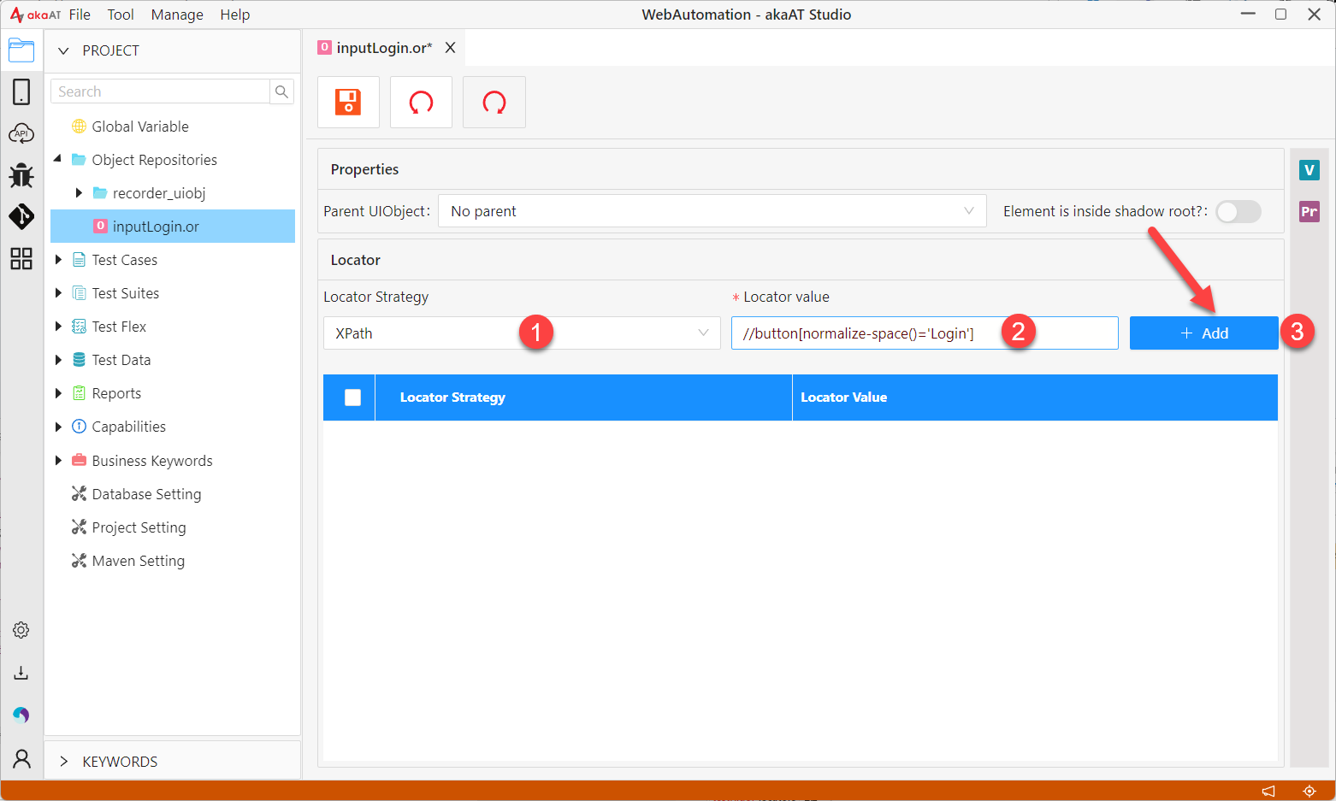Select Global Variable in project tree
1336x801 pixels.
coord(140,127)
